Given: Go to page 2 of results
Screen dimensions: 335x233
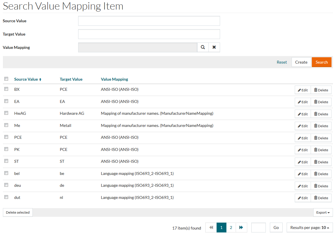Looking at the screenshot, I should point(231,228).
